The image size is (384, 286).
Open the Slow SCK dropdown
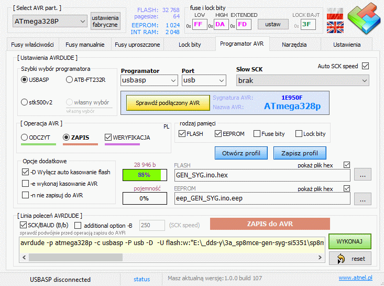[302, 80]
